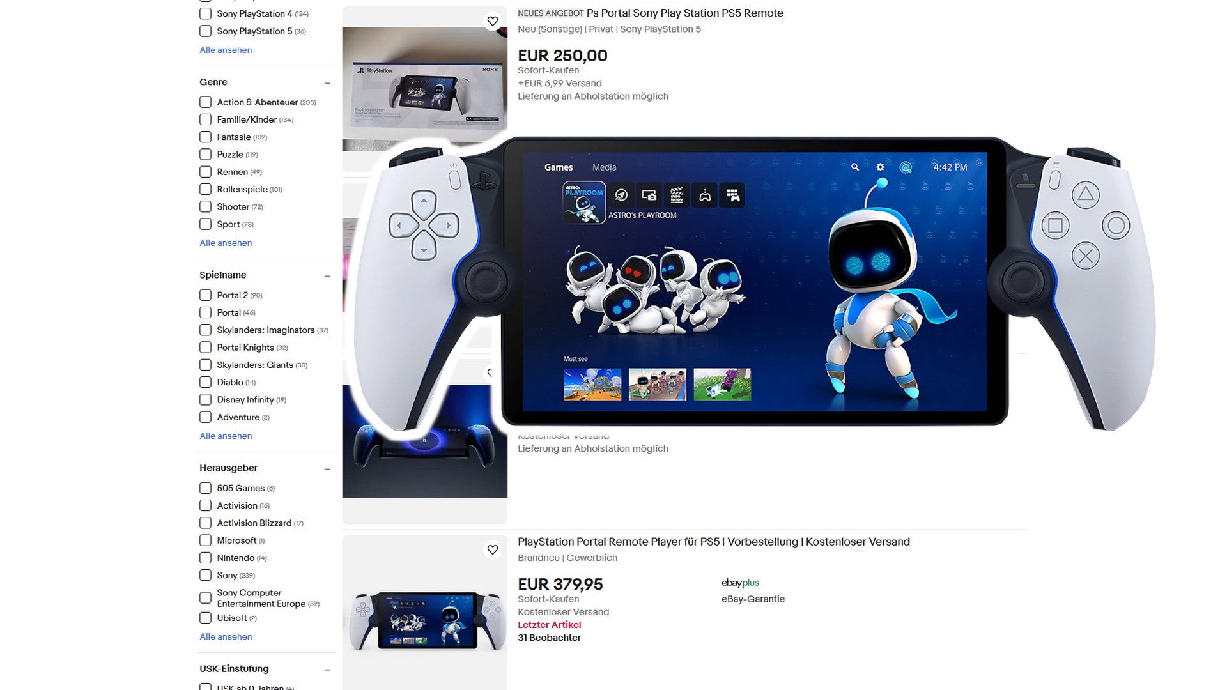Check the Sony PlayStation 5 filter
The height and width of the screenshot is (690, 1227).
pyautogui.click(x=205, y=31)
